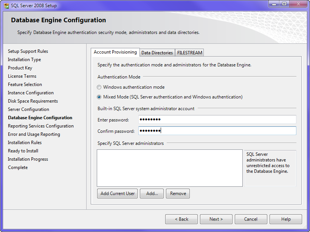
Task: Select the Feature Selection step
Action: 25,85
